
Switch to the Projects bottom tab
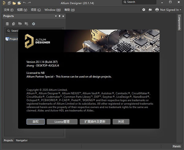8,140
